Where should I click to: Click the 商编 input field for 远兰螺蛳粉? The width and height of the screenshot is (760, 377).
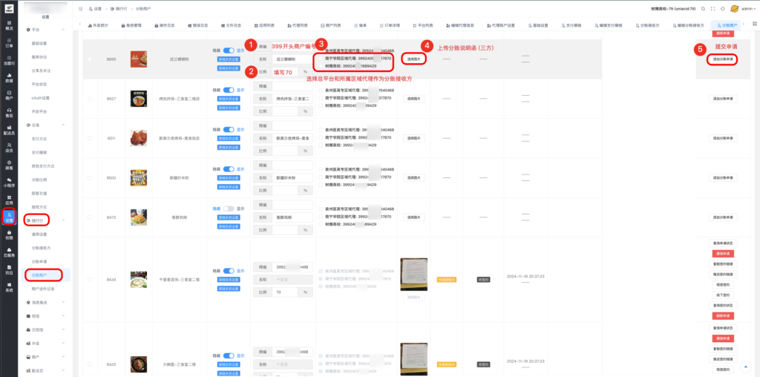[292, 47]
